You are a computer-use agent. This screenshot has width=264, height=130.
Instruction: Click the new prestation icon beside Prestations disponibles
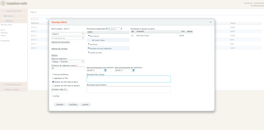click(x=107, y=29)
